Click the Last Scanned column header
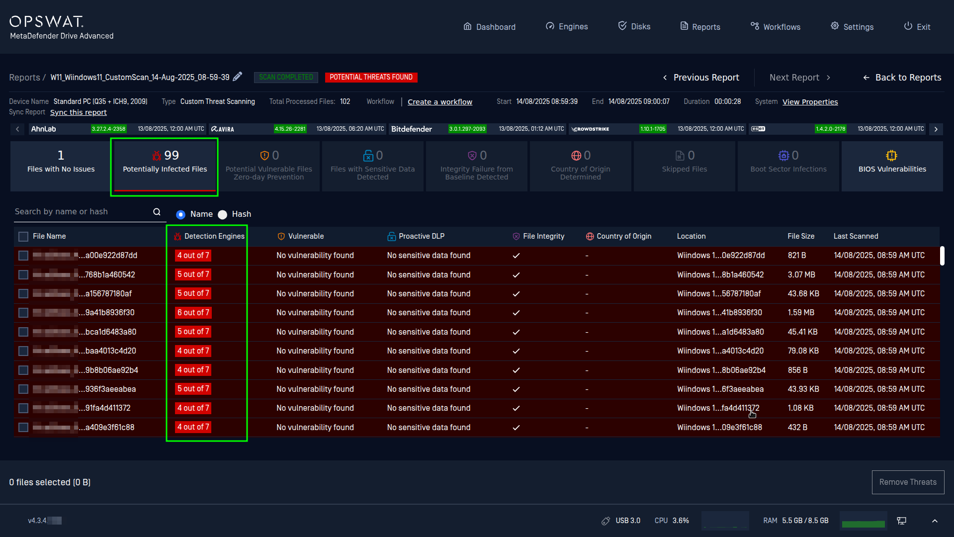This screenshot has height=537, width=954. point(856,237)
